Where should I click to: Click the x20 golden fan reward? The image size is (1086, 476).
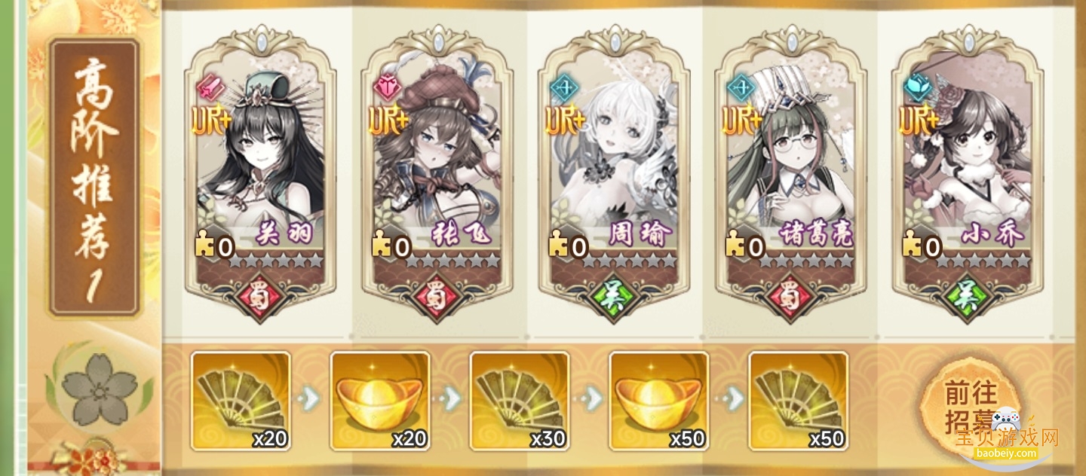tap(241, 401)
